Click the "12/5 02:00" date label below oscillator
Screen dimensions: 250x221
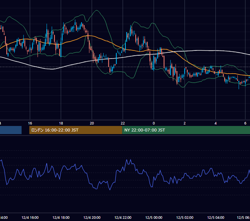coord(185,217)
